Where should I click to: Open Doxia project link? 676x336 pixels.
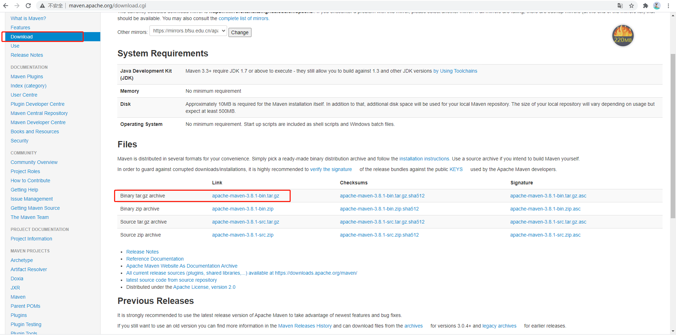17,279
